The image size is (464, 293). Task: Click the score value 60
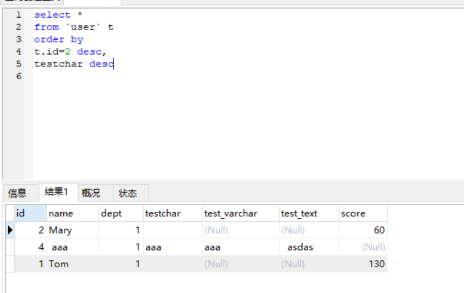(363, 230)
